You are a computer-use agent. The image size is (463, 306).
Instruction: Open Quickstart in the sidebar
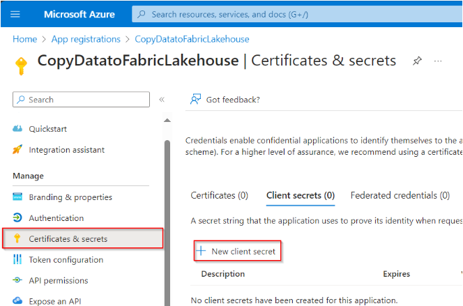pos(48,129)
